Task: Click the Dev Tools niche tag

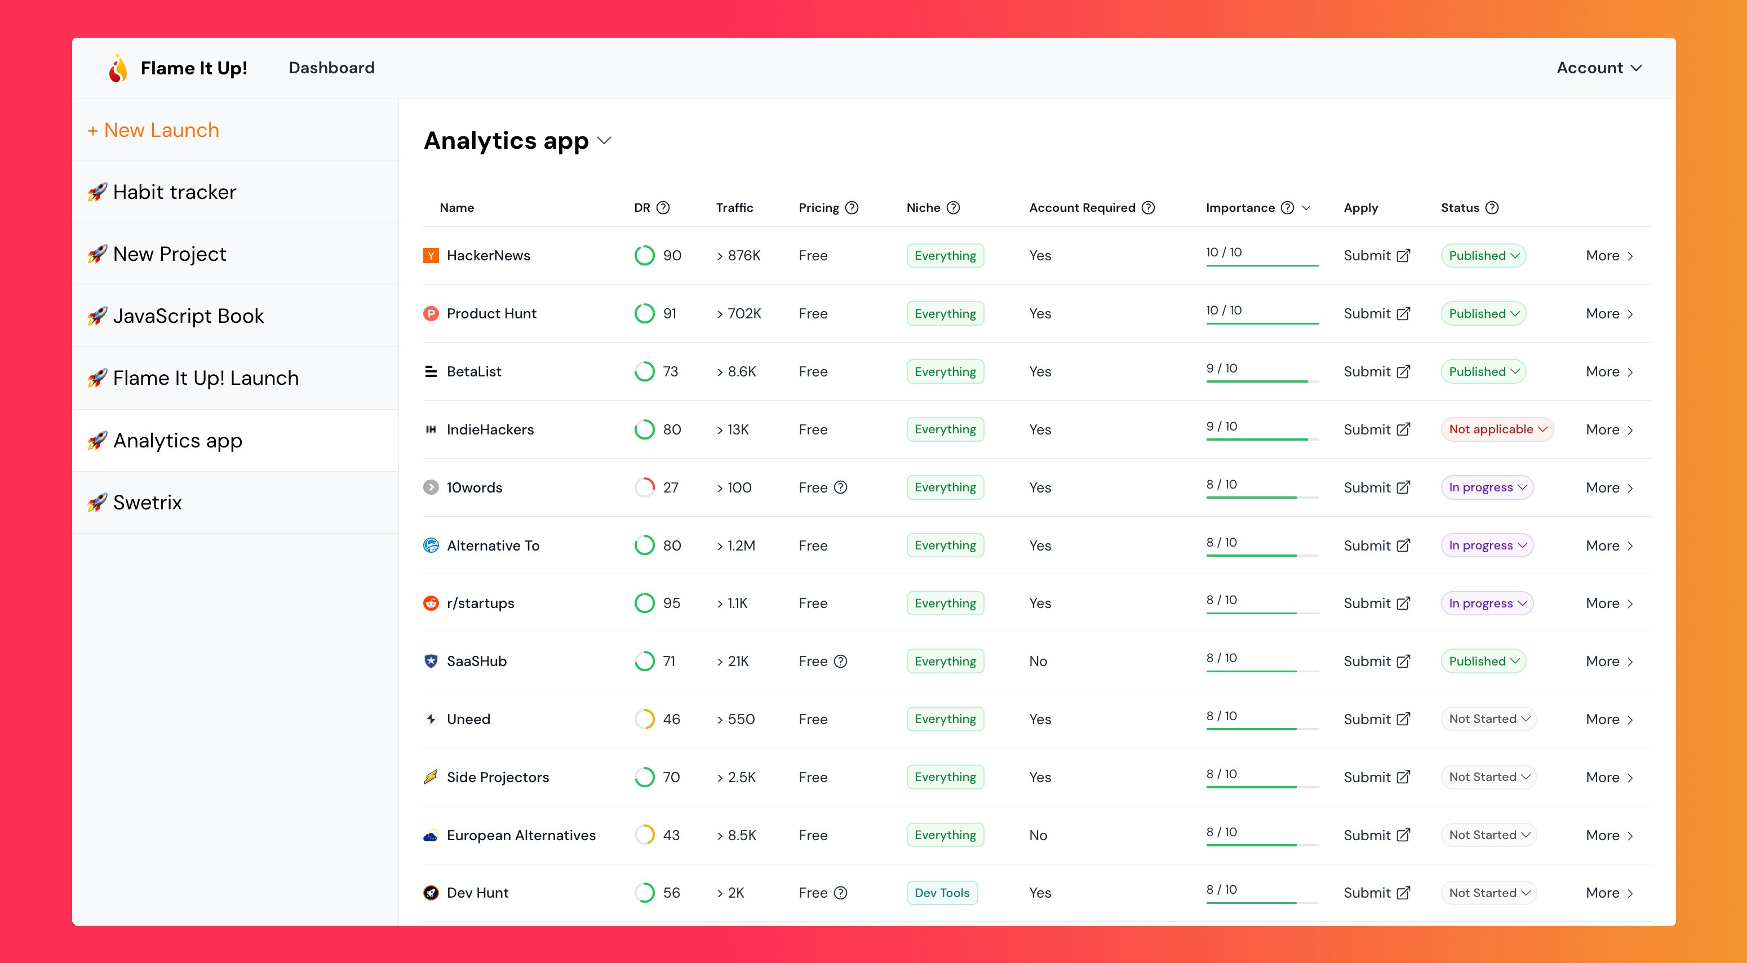Action: [x=942, y=893]
